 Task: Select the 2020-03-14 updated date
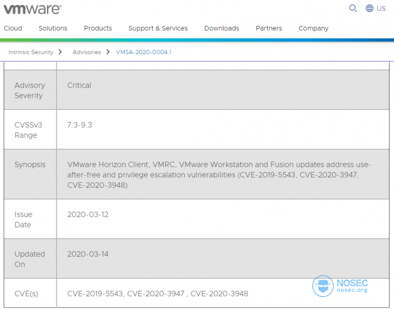(x=88, y=254)
